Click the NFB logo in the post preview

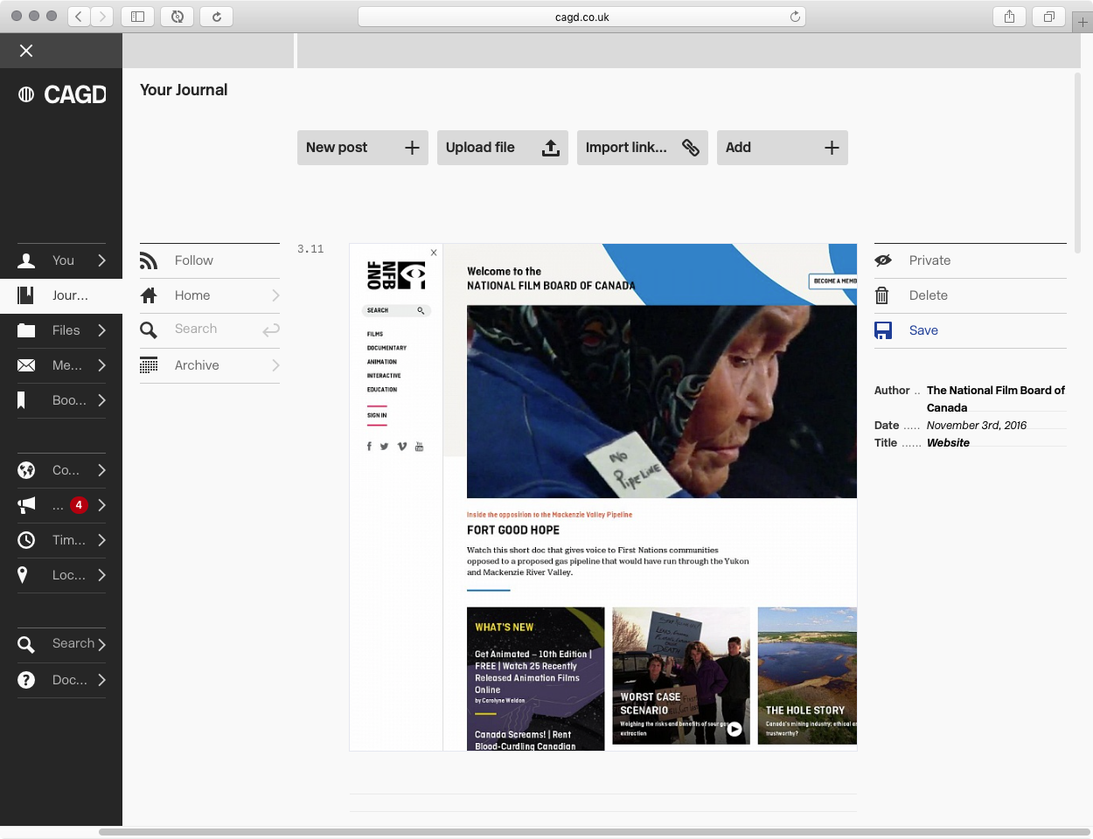click(396, 275)
